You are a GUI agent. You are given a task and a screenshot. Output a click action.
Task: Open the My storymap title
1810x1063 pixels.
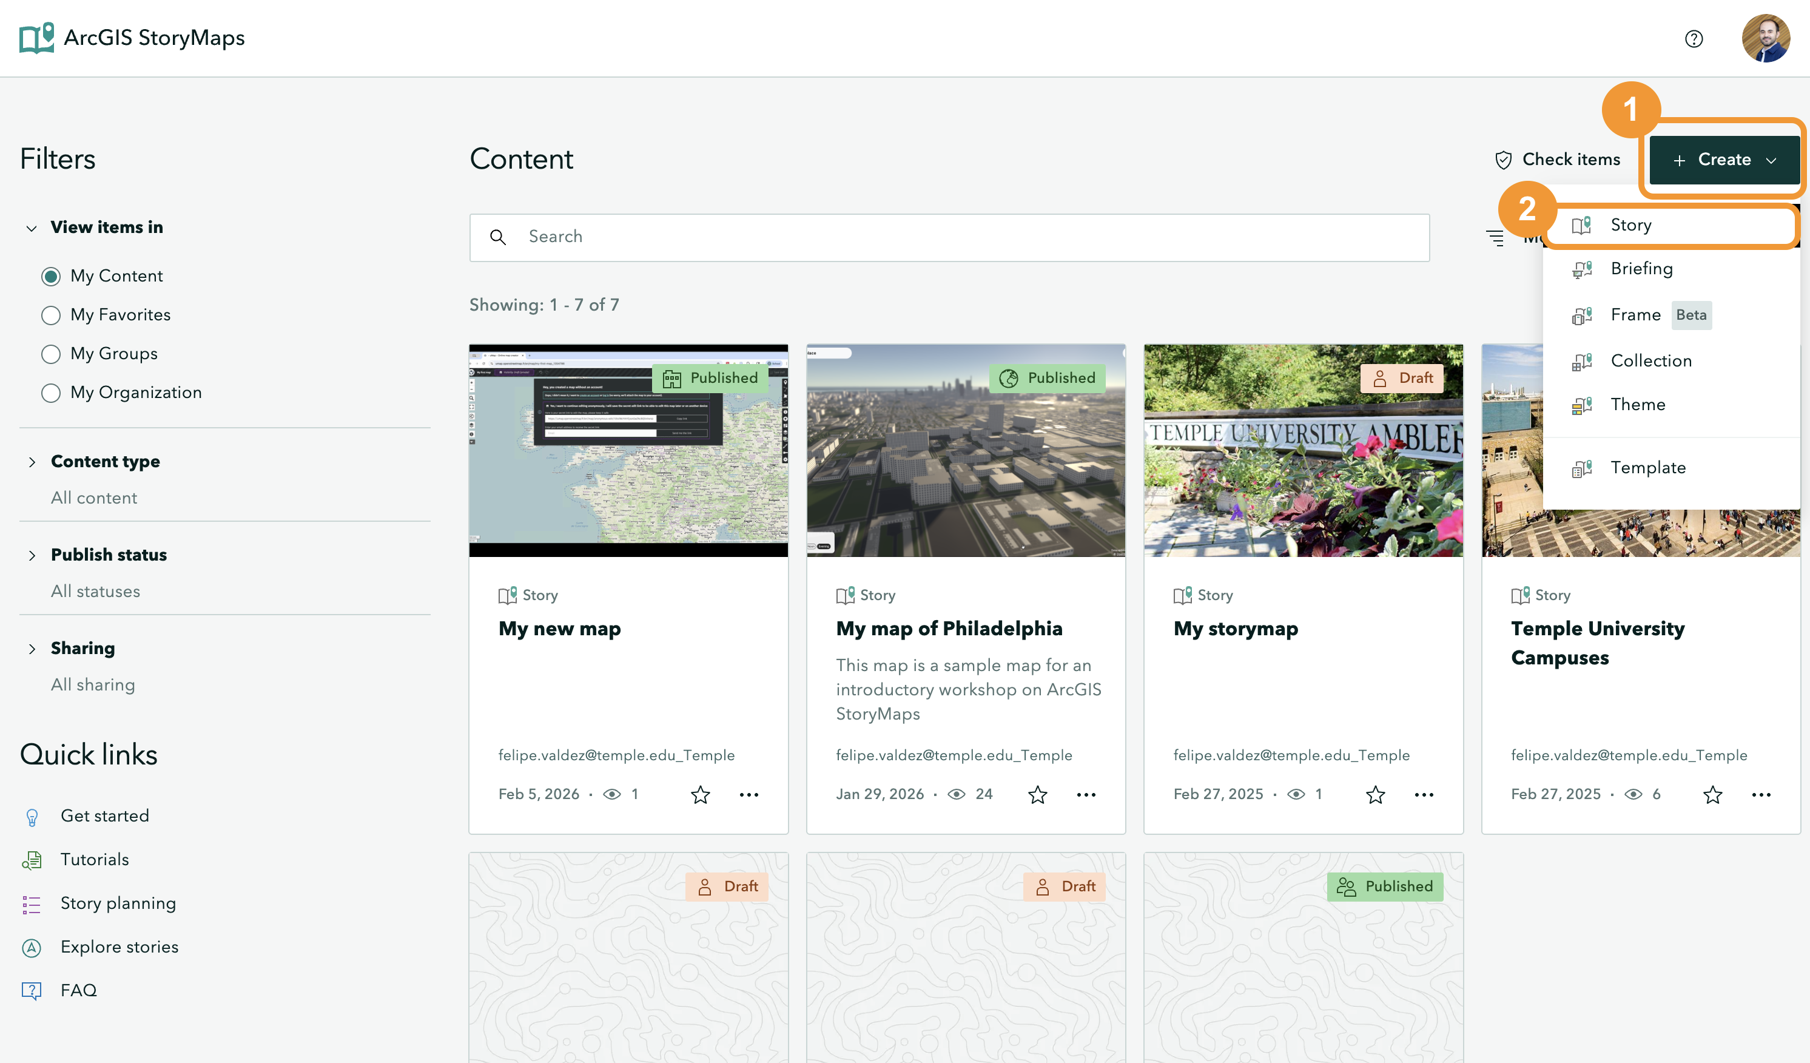point(1236,629)
